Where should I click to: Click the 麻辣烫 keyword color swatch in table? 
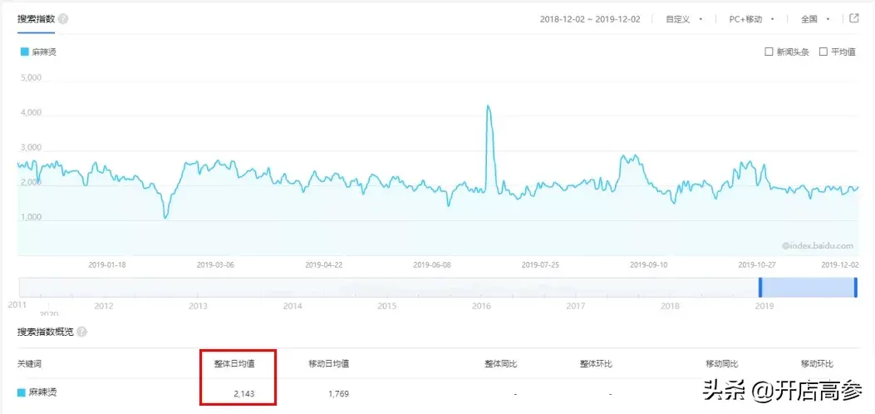22,392
